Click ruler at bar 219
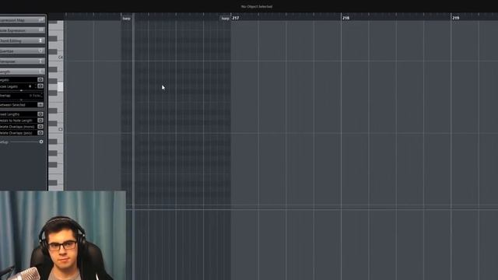 click(455, 18)
